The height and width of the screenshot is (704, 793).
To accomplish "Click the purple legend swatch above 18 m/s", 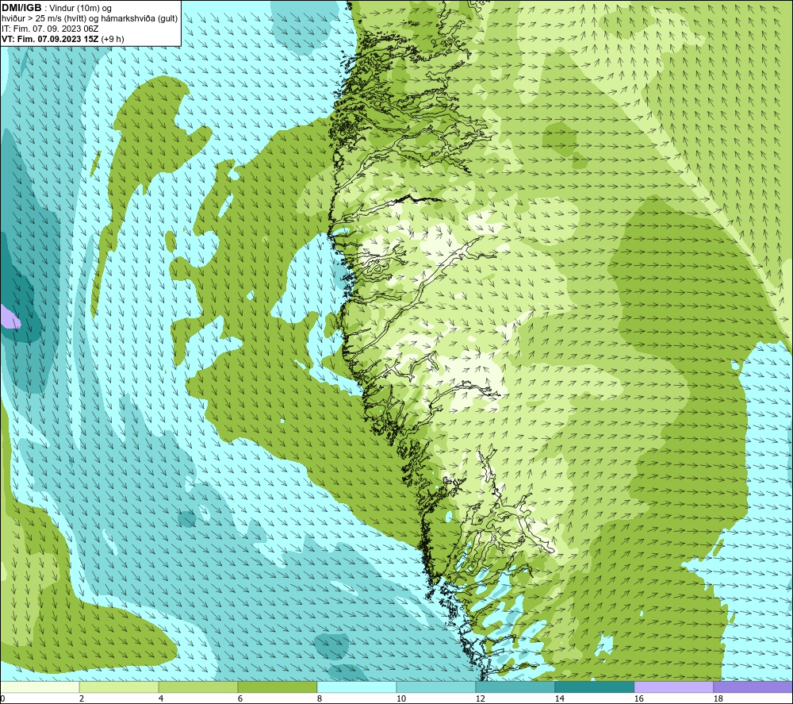I will pos(753,687).
